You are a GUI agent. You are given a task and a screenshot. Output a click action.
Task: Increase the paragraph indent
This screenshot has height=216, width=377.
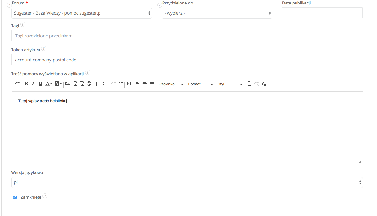120,84
